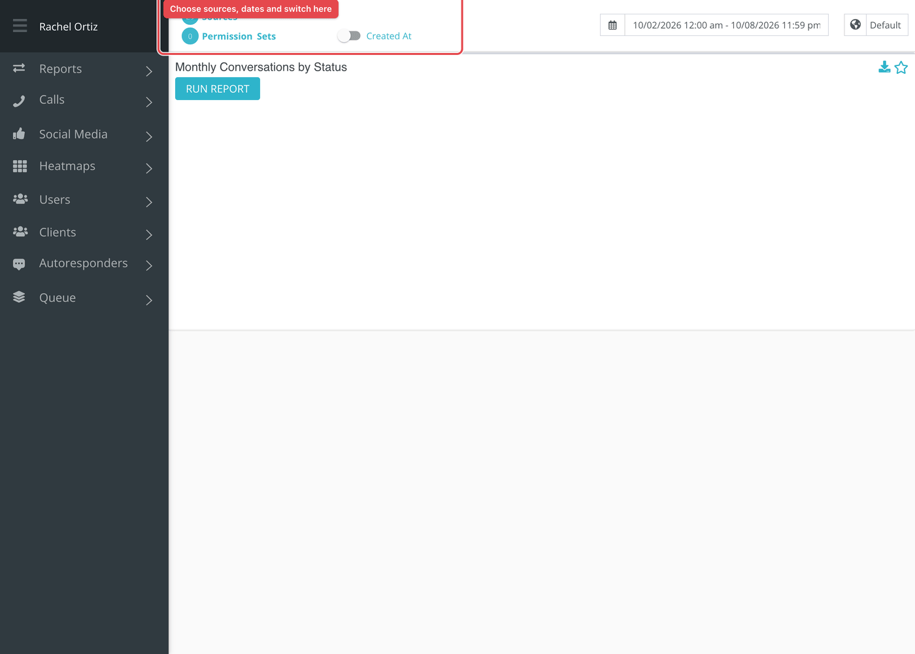Image resolution: width=915 pixels, height=654 pixels.
Task: Click the Clients group icon
Action: pos(20,232)
